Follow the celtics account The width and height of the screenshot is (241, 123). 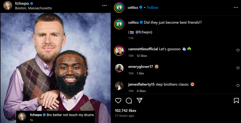pyautogui.click(x=153, y=7)
